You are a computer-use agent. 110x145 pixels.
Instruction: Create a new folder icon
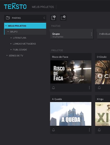(63, 18)
